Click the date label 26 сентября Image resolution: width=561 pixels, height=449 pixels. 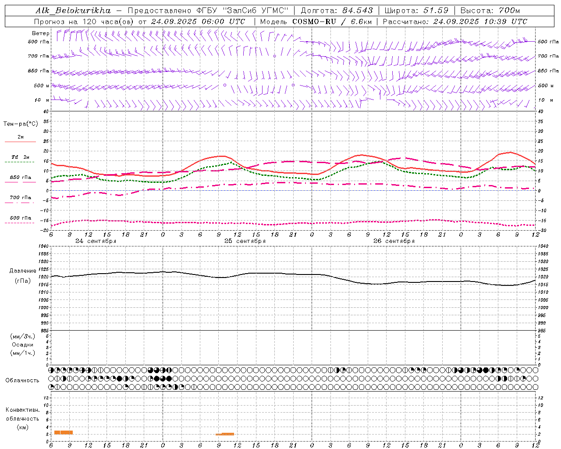(x=394, y=241)
